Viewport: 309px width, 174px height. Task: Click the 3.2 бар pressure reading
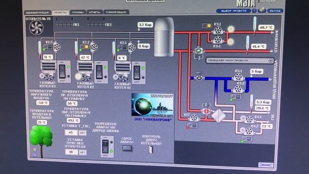(x=145, y=25)
